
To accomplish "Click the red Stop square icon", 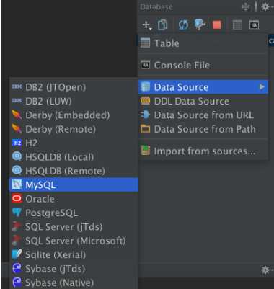I will tap(217, 25).
